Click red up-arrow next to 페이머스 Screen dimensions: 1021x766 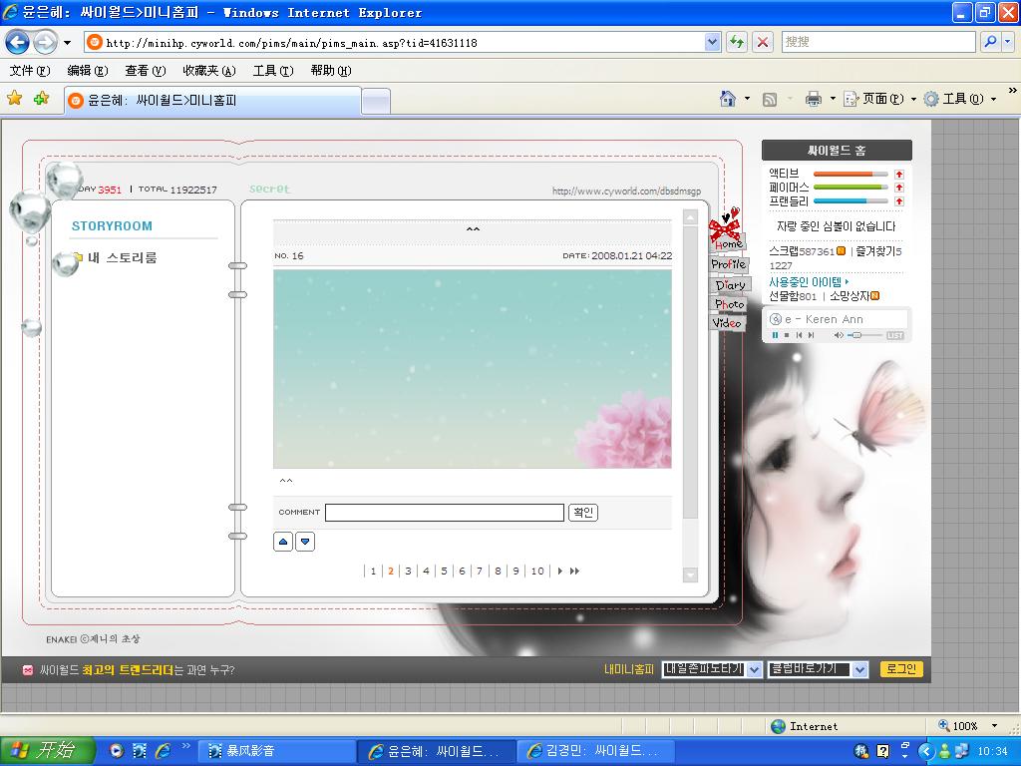[899, 188]
